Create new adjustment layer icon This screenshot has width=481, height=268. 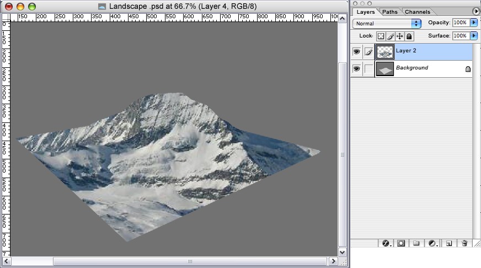[432, 243]
